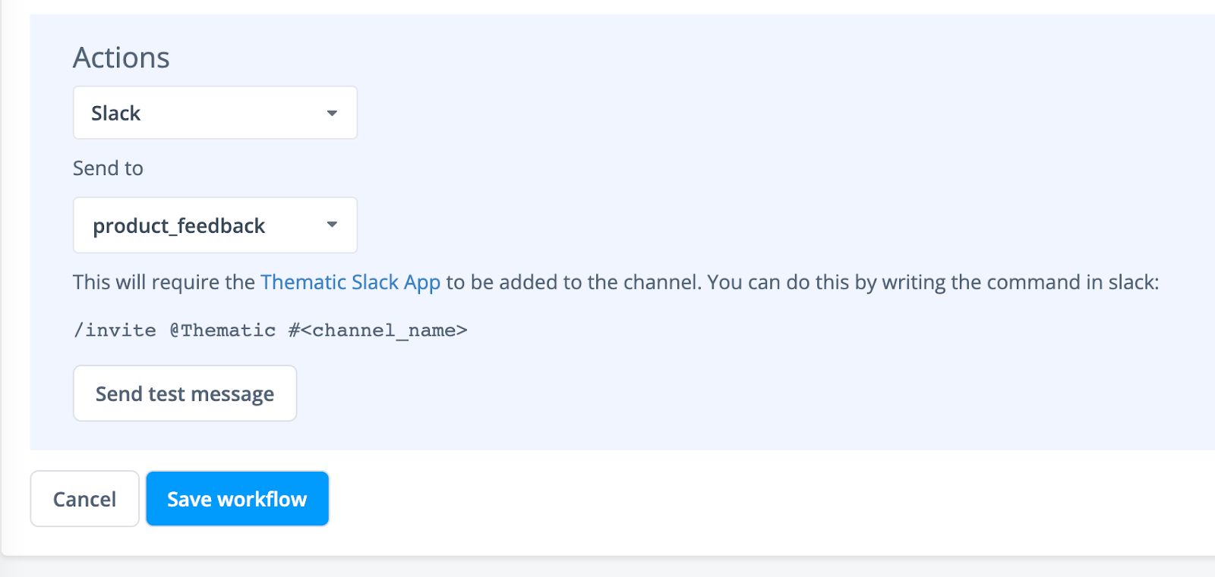
Task: Click the Cancel button
Action: [x=84, y=499]
